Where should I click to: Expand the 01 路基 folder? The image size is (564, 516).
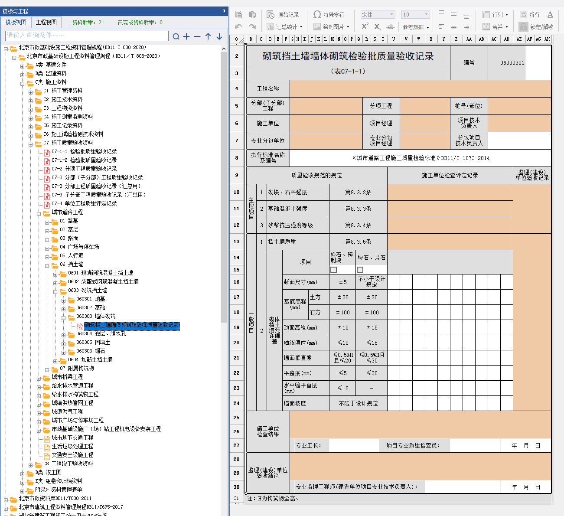click(x=47, y=222)
